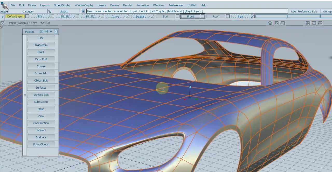Screen dimensions: 332x172
Task: Click the video camera icon in viewport header
Action: point(276,23)
